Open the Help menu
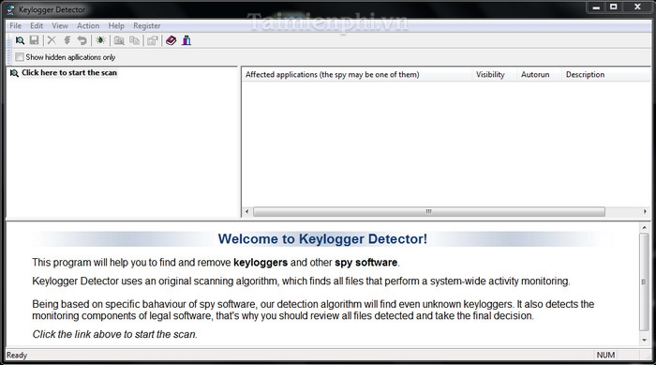Screen dimensions: 656x365 tap(116, 25)
